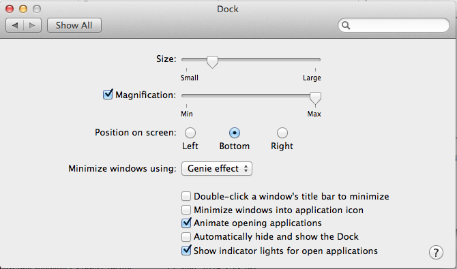Click the 'Minimize windows using:' label
The width and height of the screenshot is (457, 269).
(x=122, y=169)
